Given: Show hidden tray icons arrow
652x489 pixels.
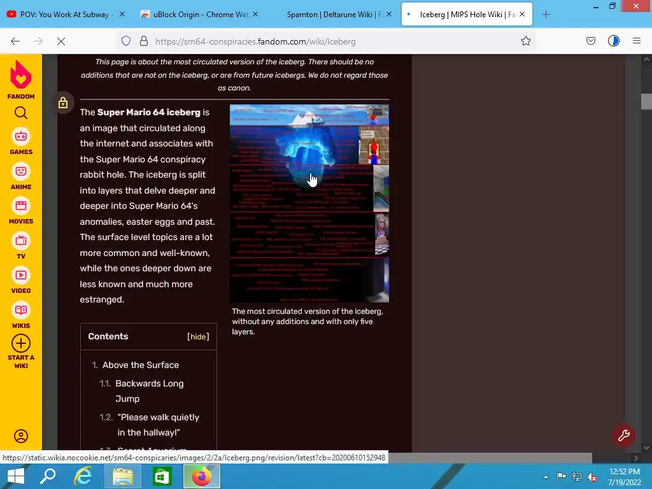Looking at the screenshot, I should 546,477.
